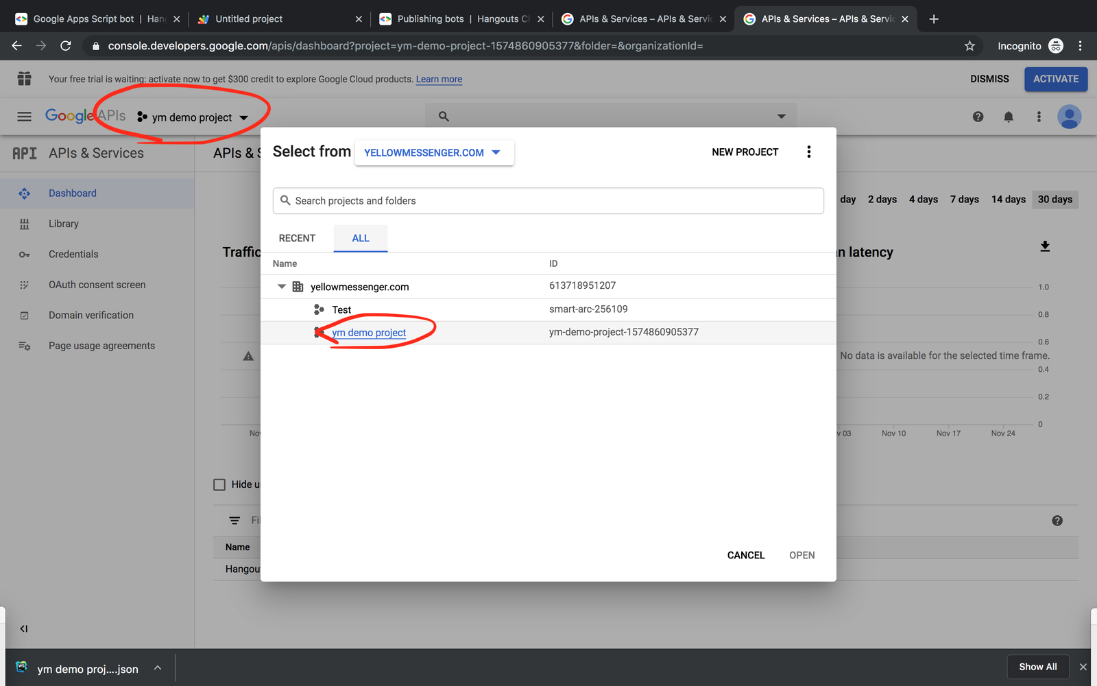The height and width of the screenshot is (686, 1097).
Task: Click the search magnifier in top bar
Action: point(444,117)
